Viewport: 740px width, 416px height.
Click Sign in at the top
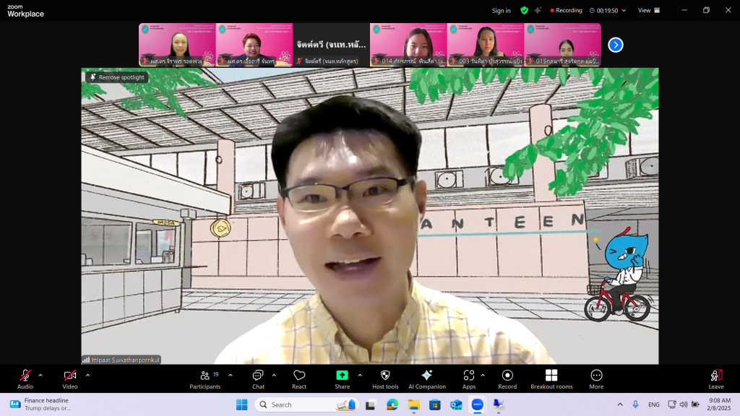501,11
